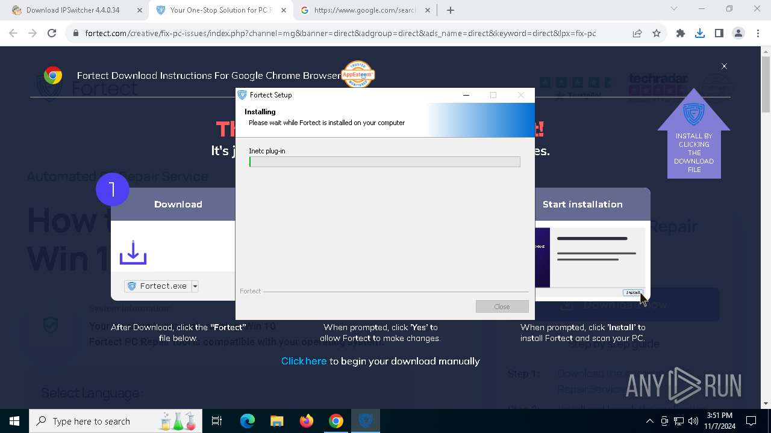Open the Extensions puzzle icon
771x433 pixels.
point(681,34)
